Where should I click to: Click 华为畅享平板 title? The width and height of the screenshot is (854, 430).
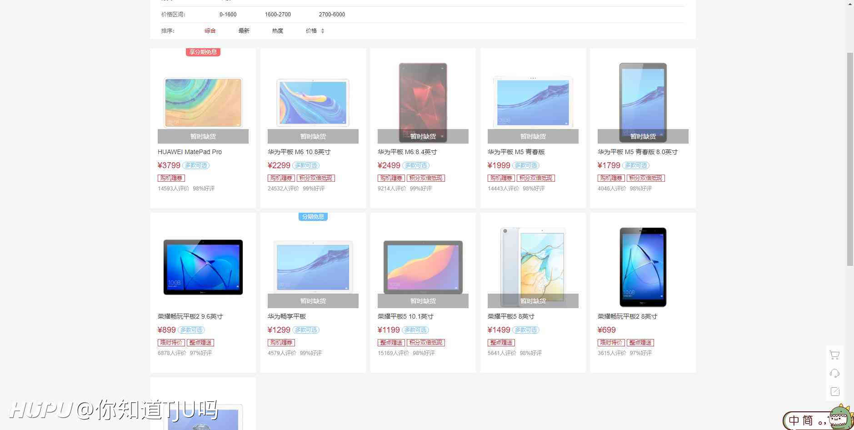(287, 316)
